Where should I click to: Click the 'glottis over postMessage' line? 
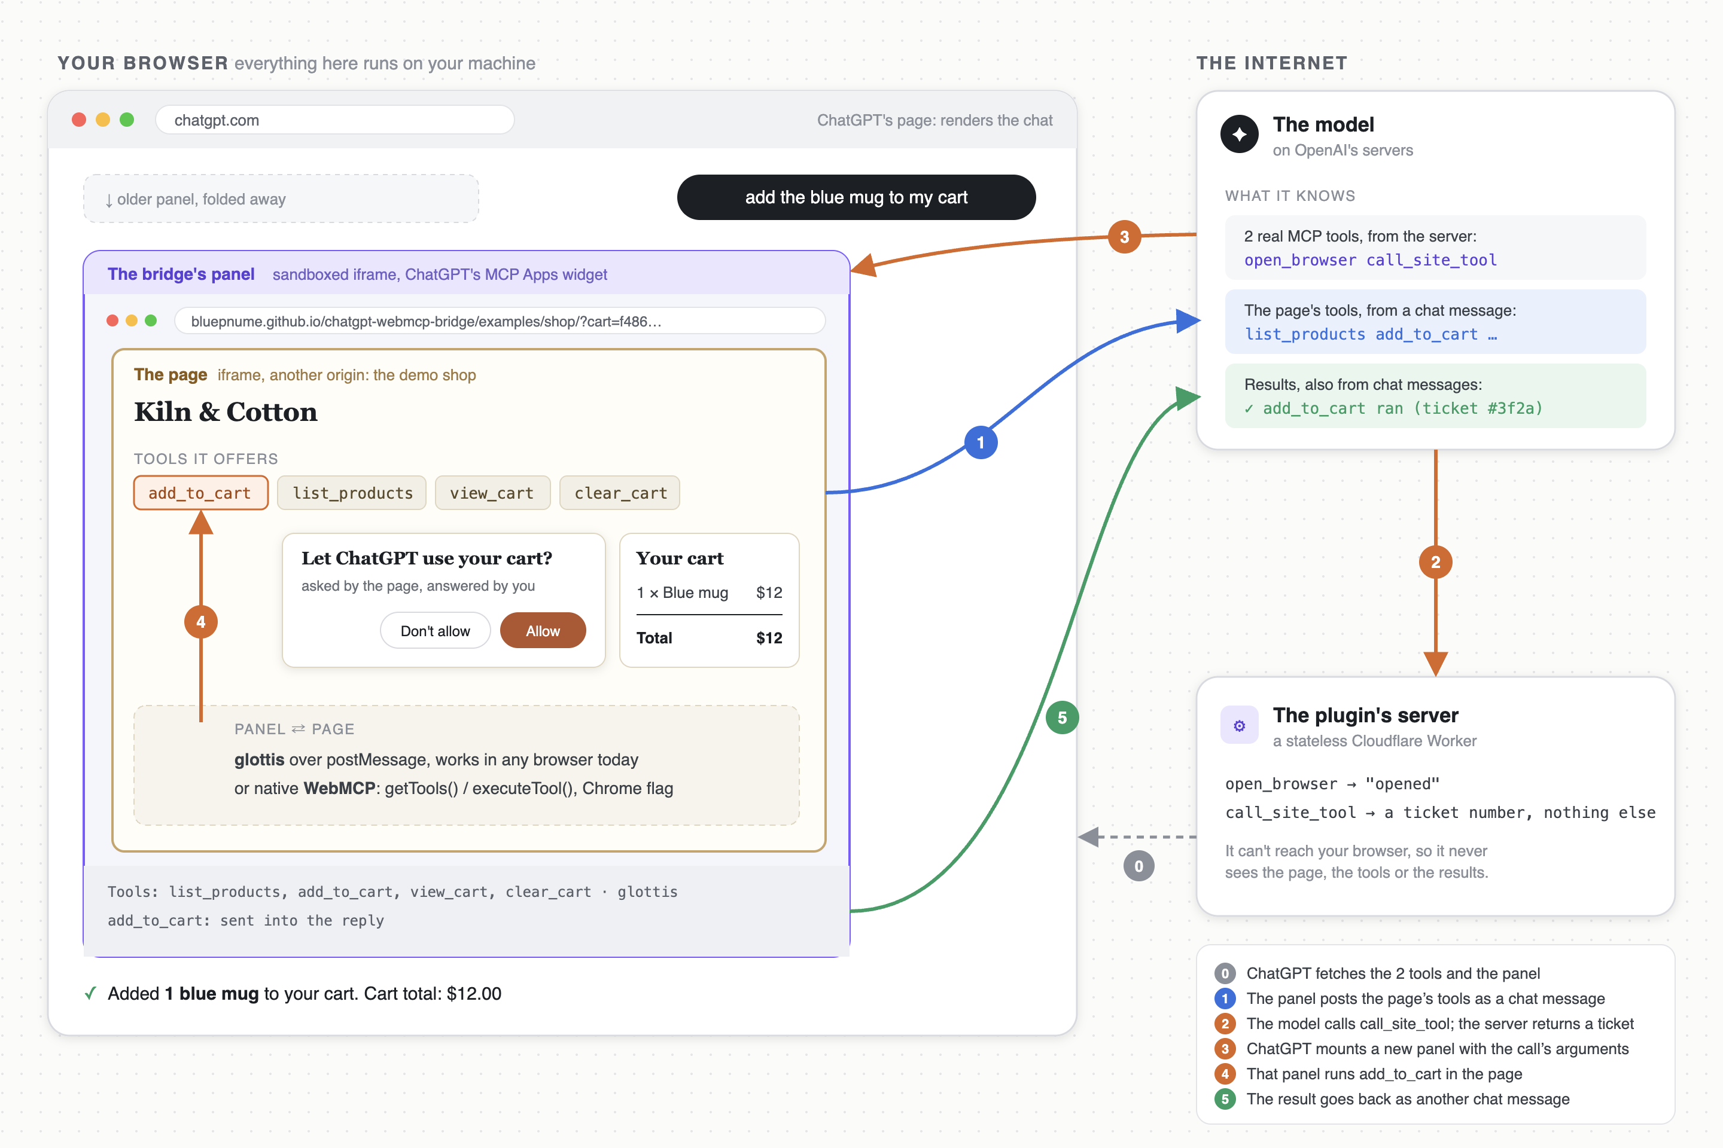click(436, 759)
